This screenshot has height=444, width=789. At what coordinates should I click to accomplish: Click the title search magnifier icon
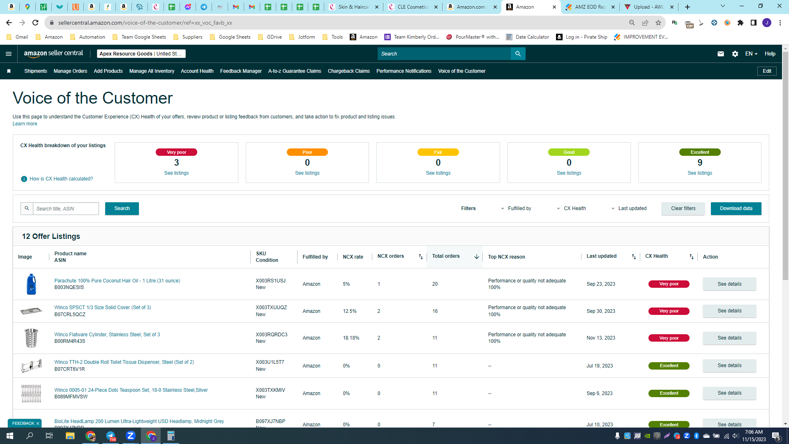27,208
